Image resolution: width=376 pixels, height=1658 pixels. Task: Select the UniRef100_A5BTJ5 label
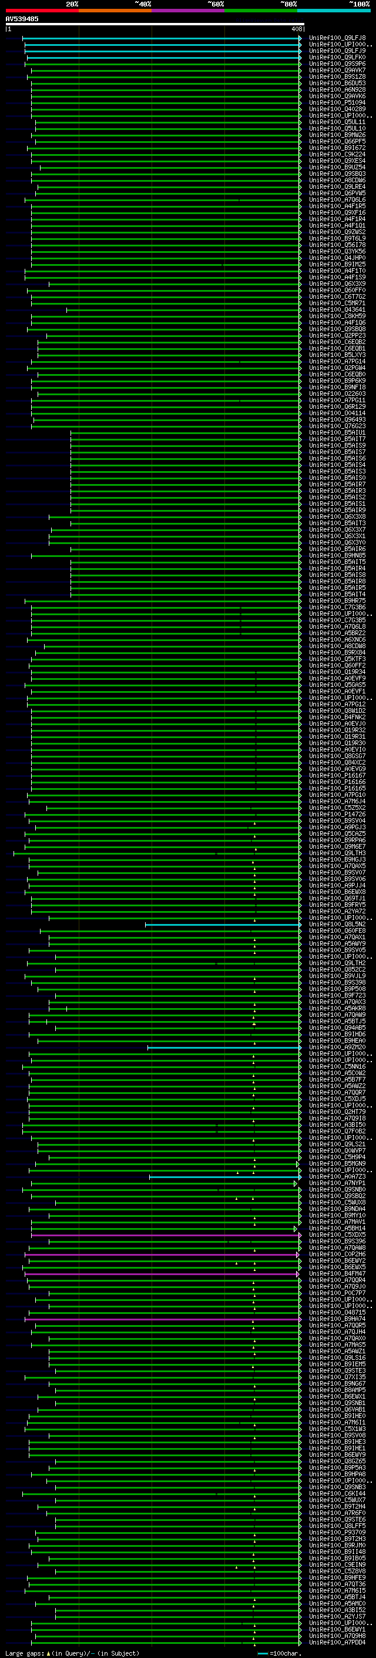click(x=337, y=1022)
